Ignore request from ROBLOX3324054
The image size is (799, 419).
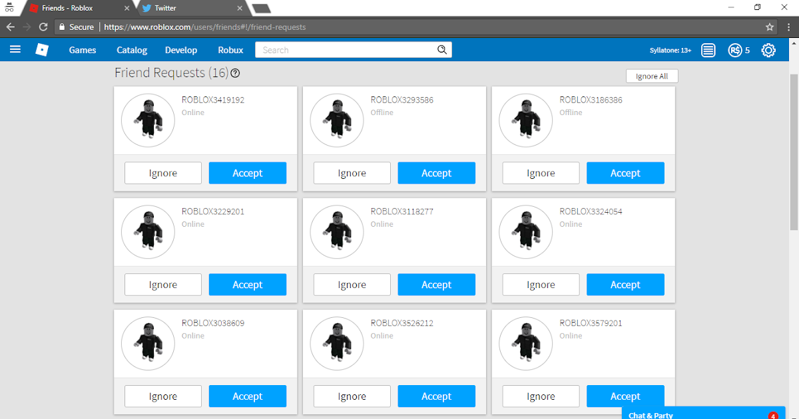click(x=541, y=285)
